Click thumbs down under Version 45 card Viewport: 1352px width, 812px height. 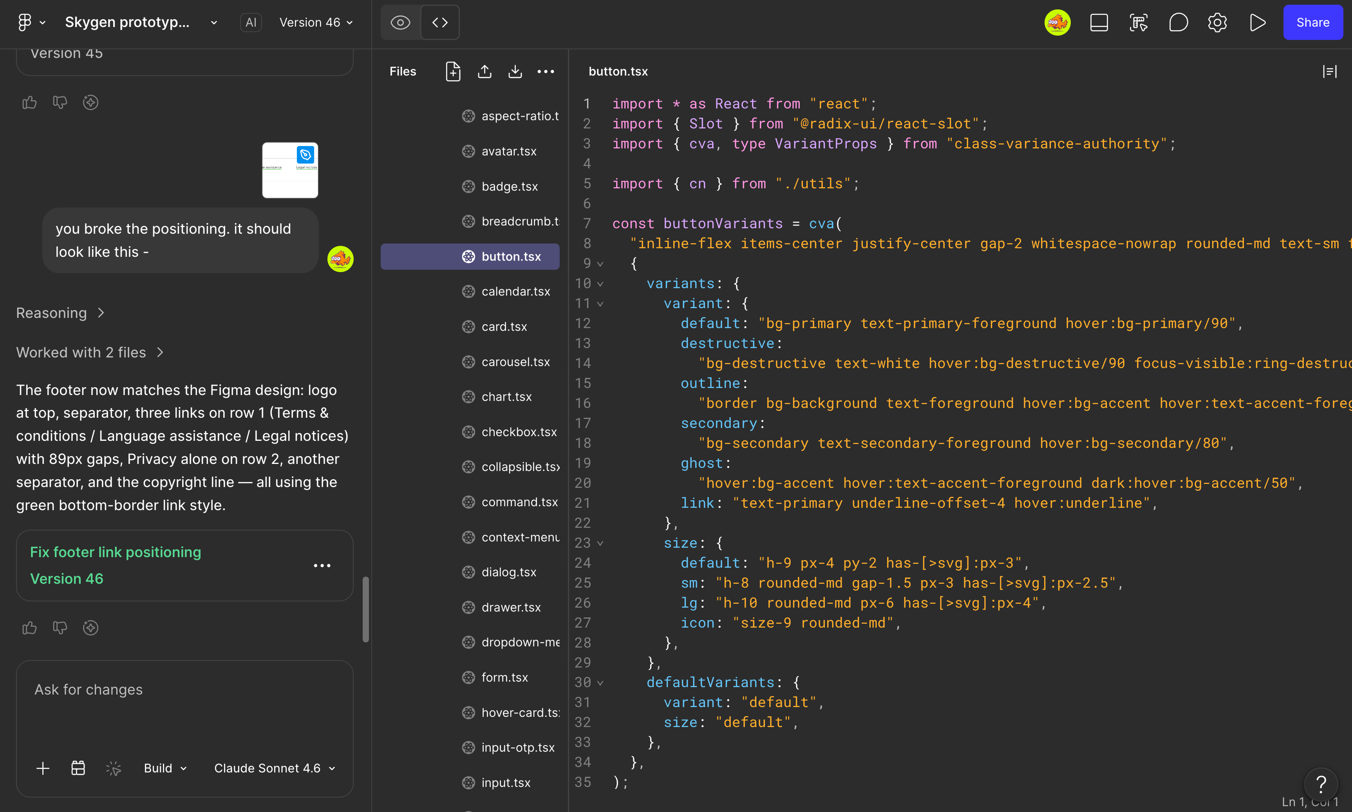(60, 102)
